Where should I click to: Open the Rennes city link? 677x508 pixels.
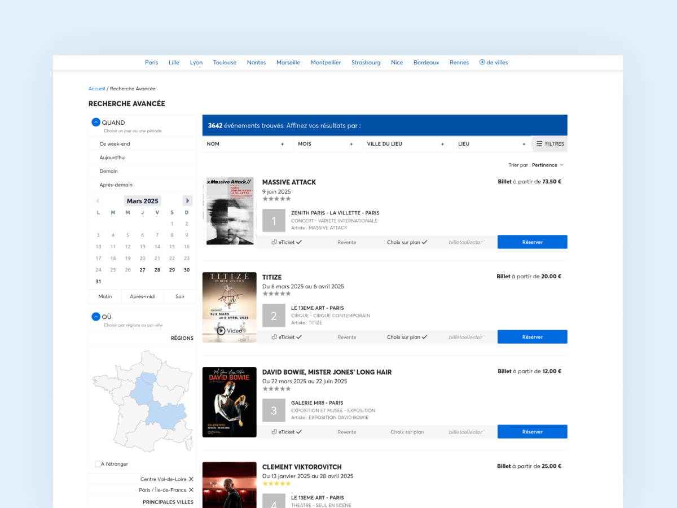(459, 63)
